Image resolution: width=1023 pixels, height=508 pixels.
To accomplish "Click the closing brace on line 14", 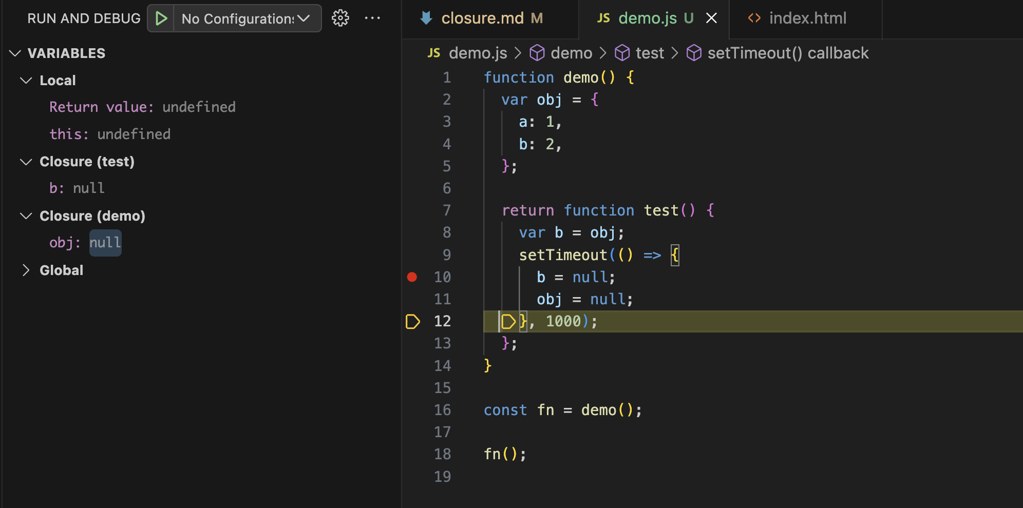I will point(488,366).
